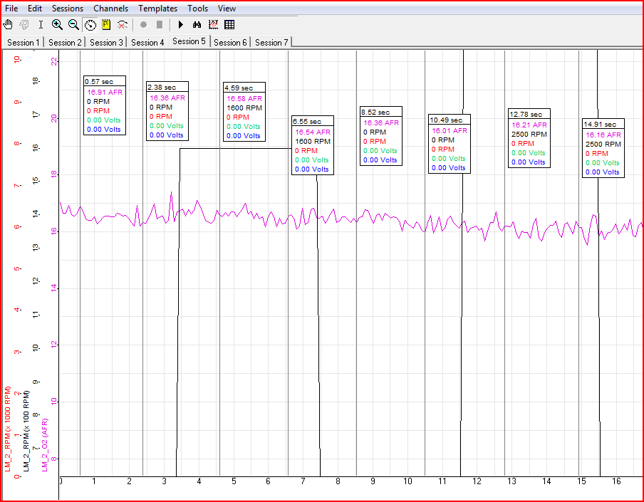Click the 6.55 sec annotation box
The width and height of the screenshot is (644, 502).
(x=313, y=145)
